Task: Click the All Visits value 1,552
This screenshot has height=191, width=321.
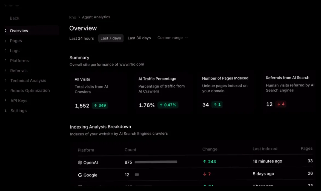Action: (x=82, y=106)
